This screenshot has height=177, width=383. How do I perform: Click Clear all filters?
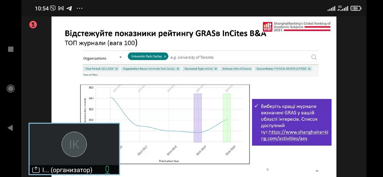[91, 75]
